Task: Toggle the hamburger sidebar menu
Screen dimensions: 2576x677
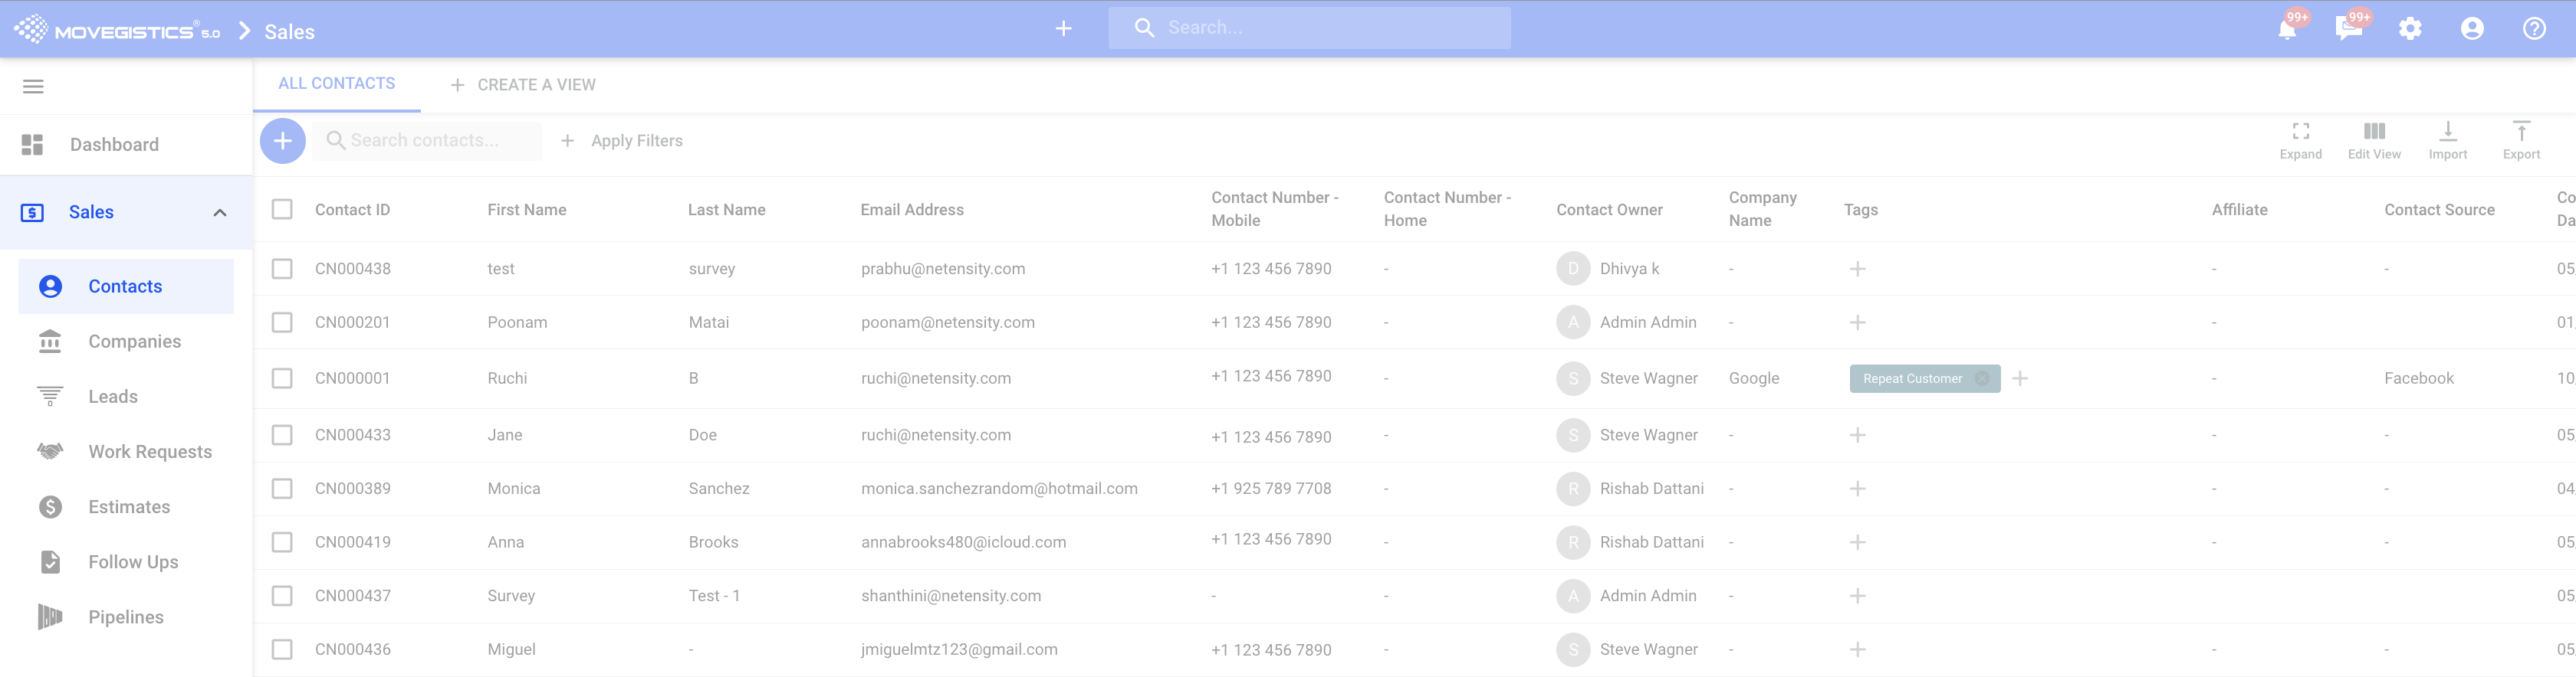Action: pos(33,87)
